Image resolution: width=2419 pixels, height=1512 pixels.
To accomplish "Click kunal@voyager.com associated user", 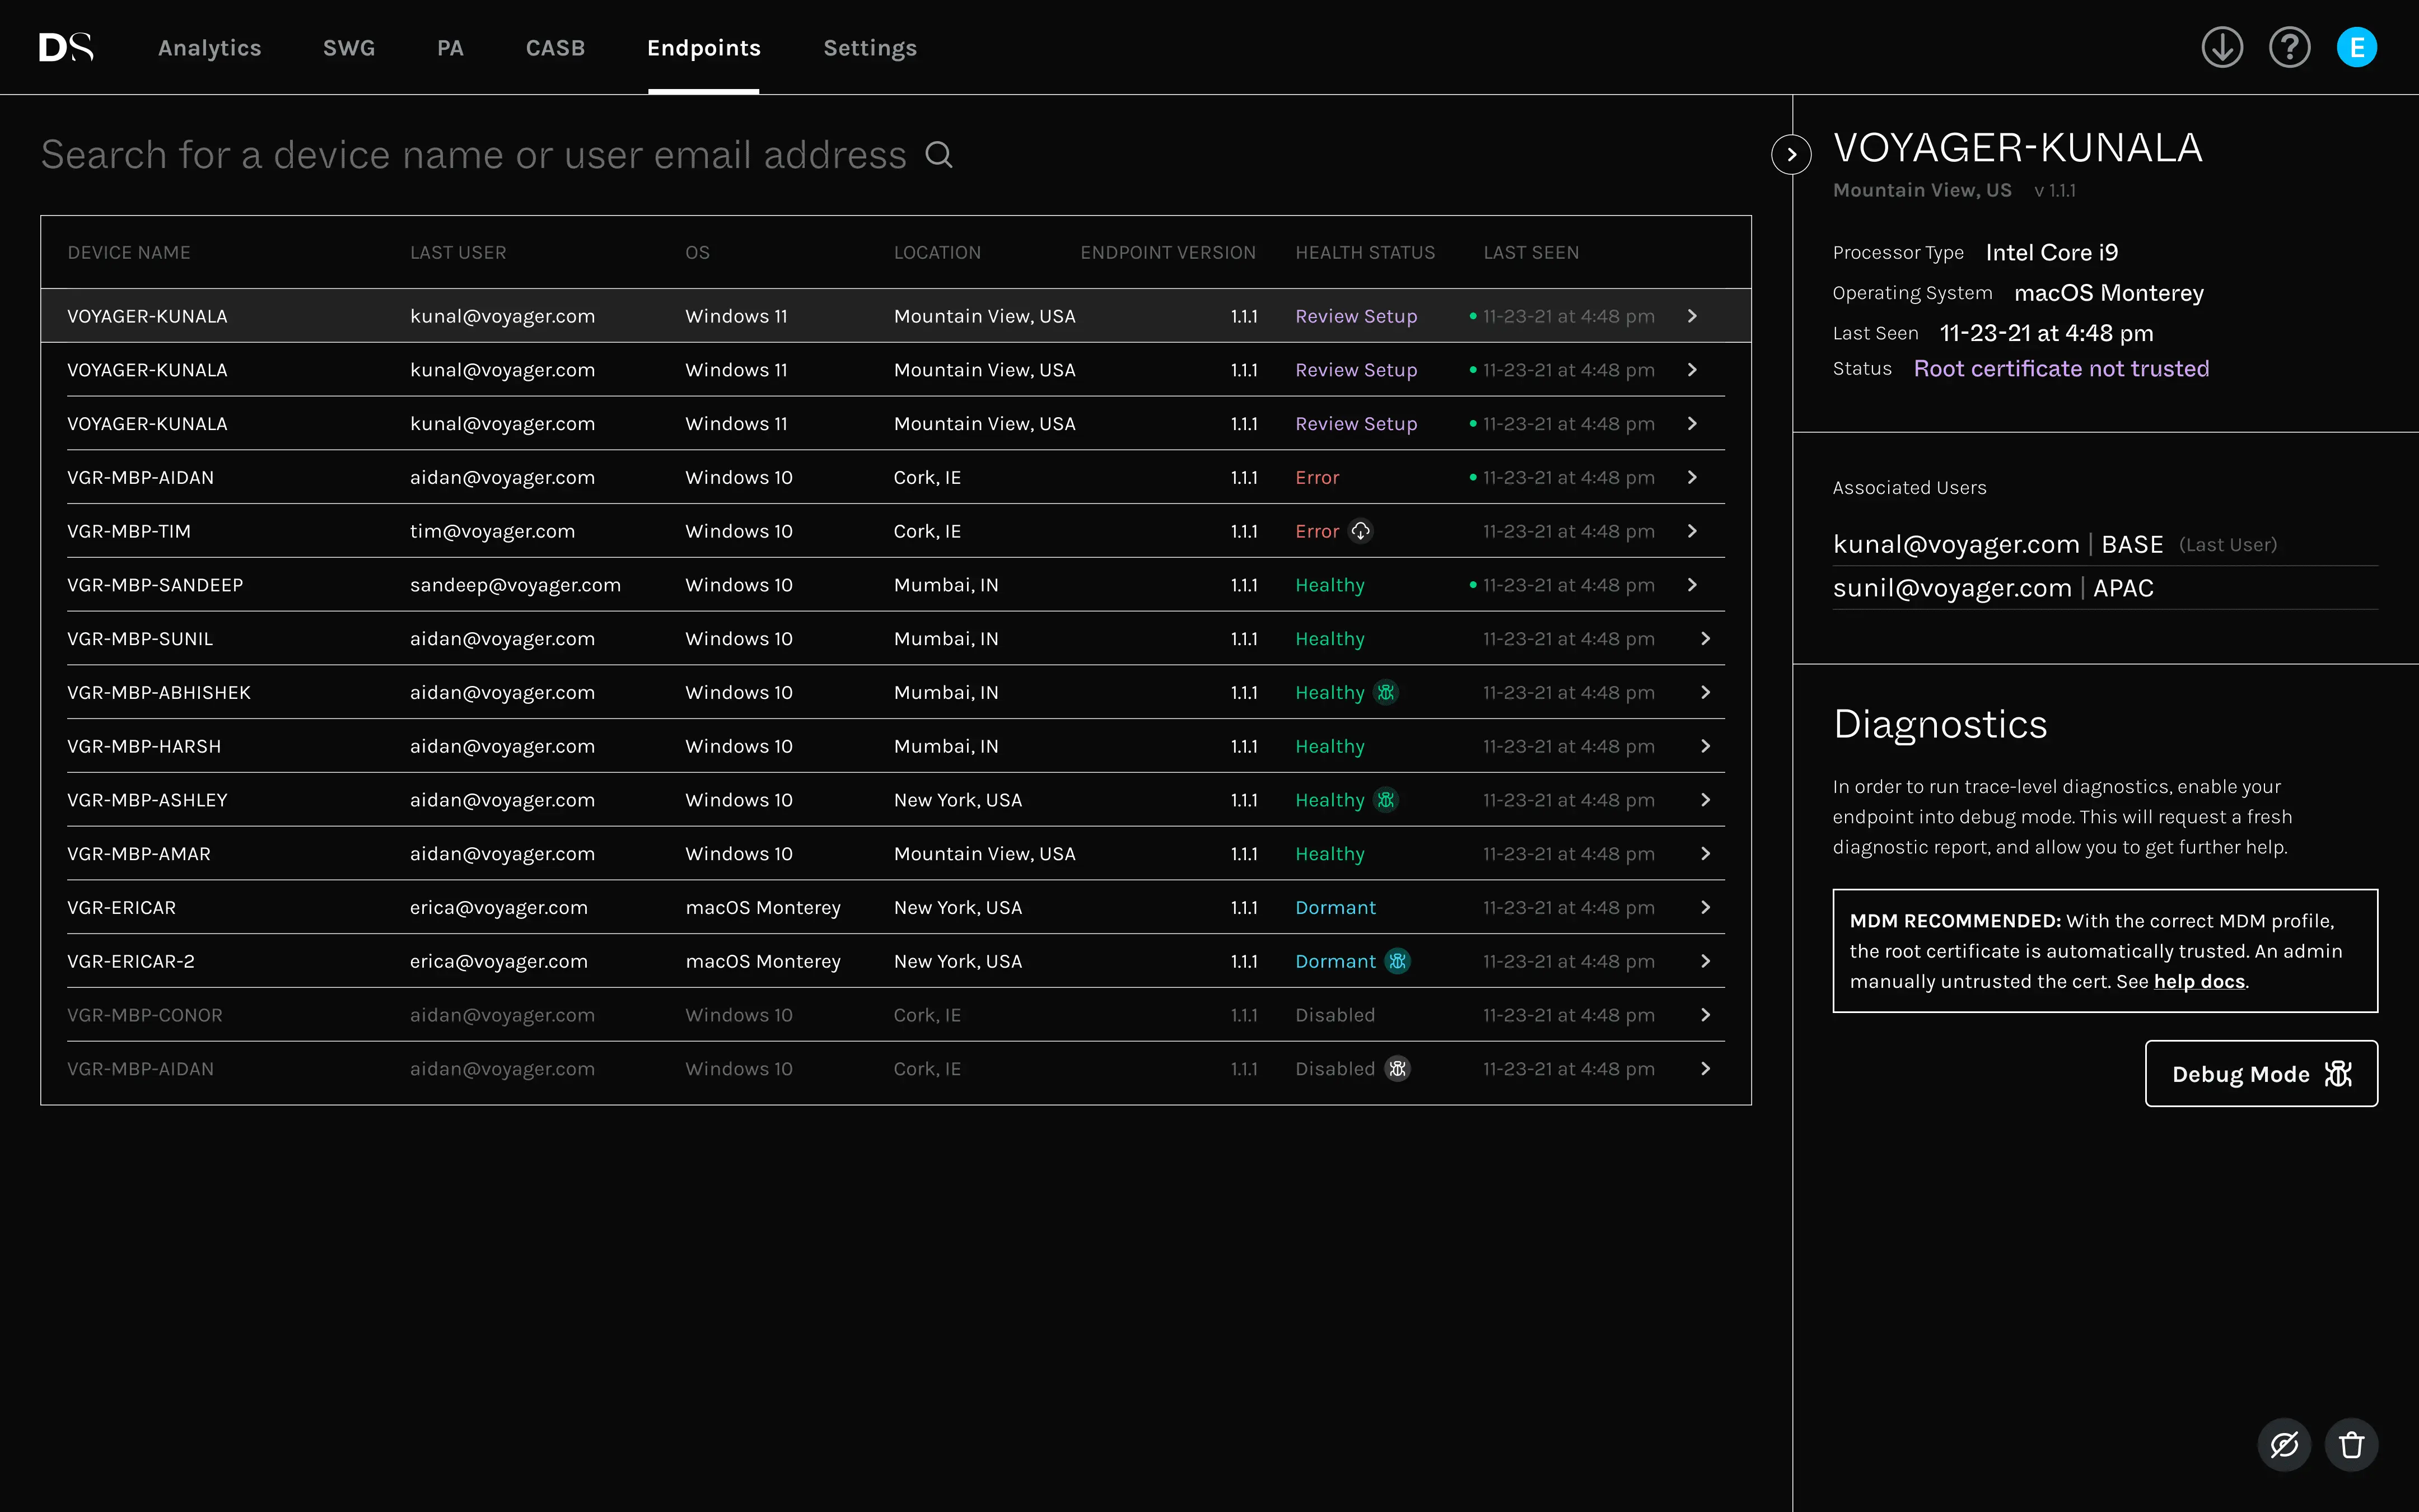I will pyautogui.click(x=1956, y=544).
